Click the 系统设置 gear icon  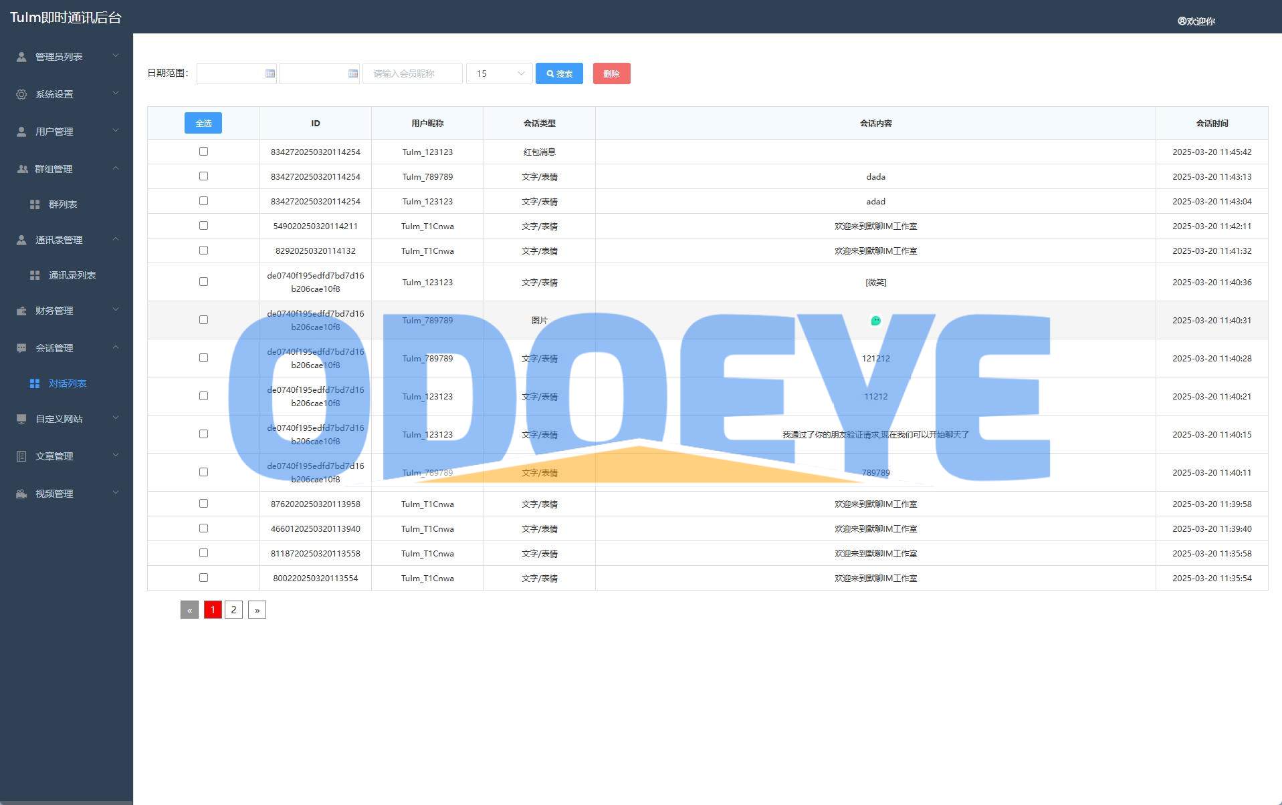(x=21, y=94)
